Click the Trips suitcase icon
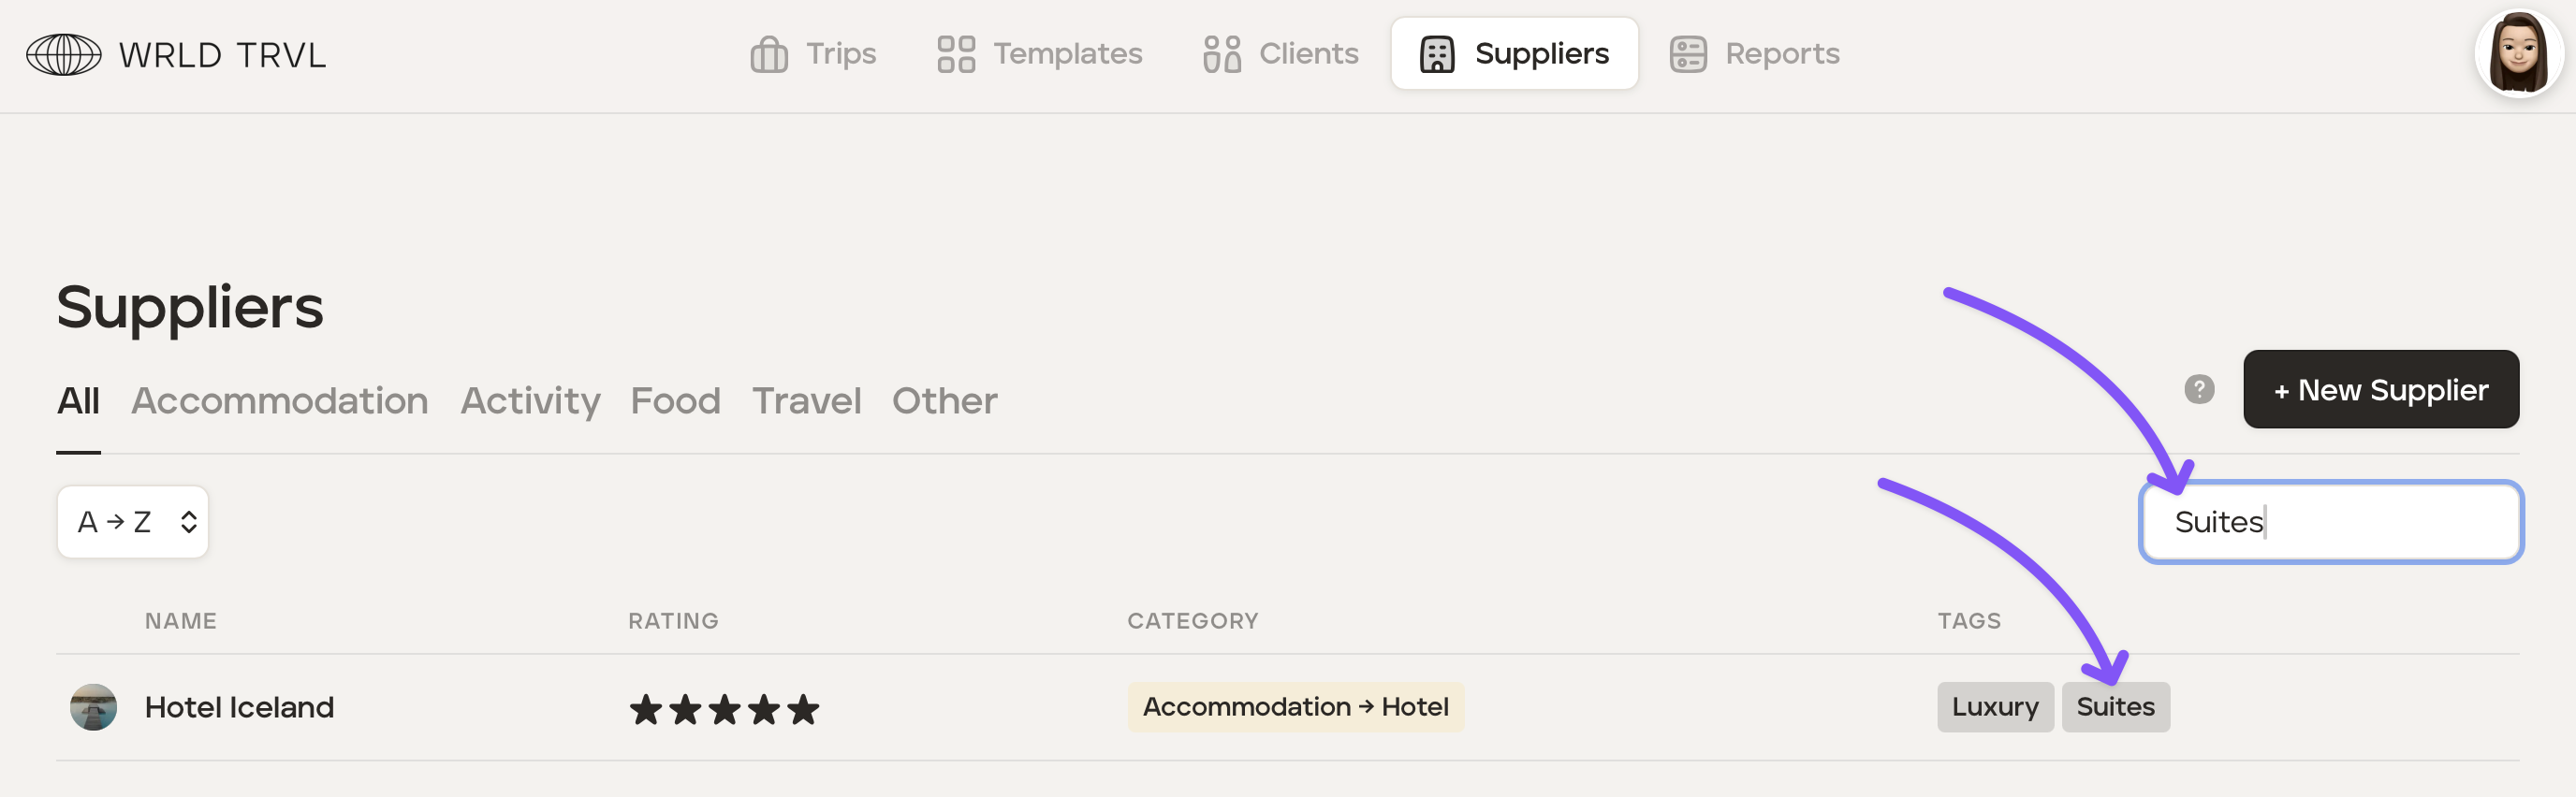Image resolution: width=2576 pixels, height=797 pixels. click(768, 55)
